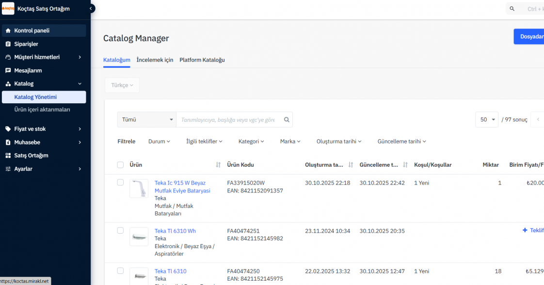The width and height of the screenshot is (544, 285).
Task: Switch to the İncelemek için tab
Action: 155,60
